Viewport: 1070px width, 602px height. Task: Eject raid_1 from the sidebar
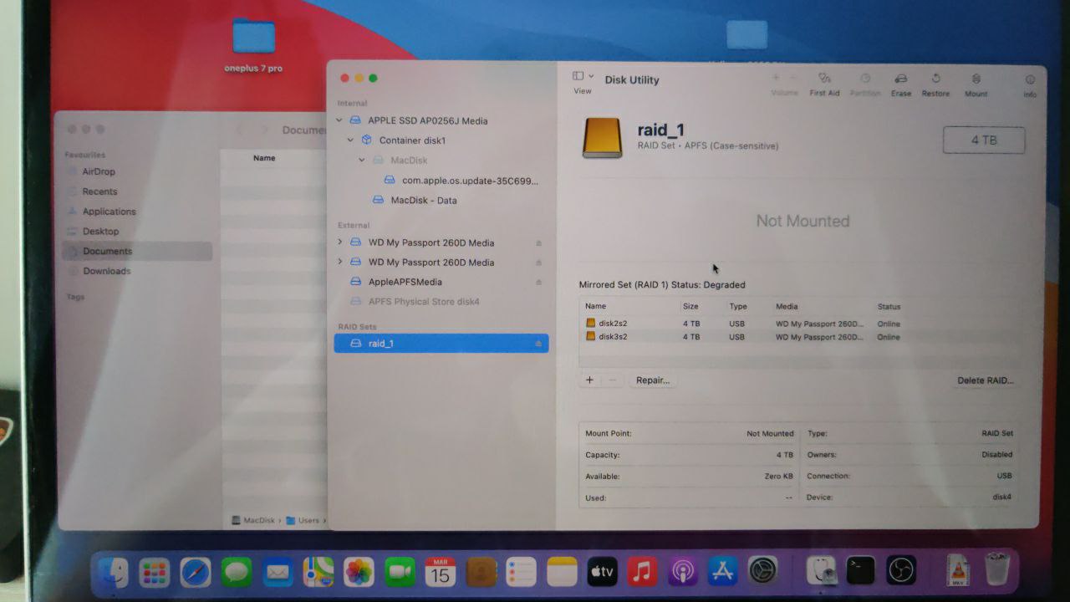(538, 344)
